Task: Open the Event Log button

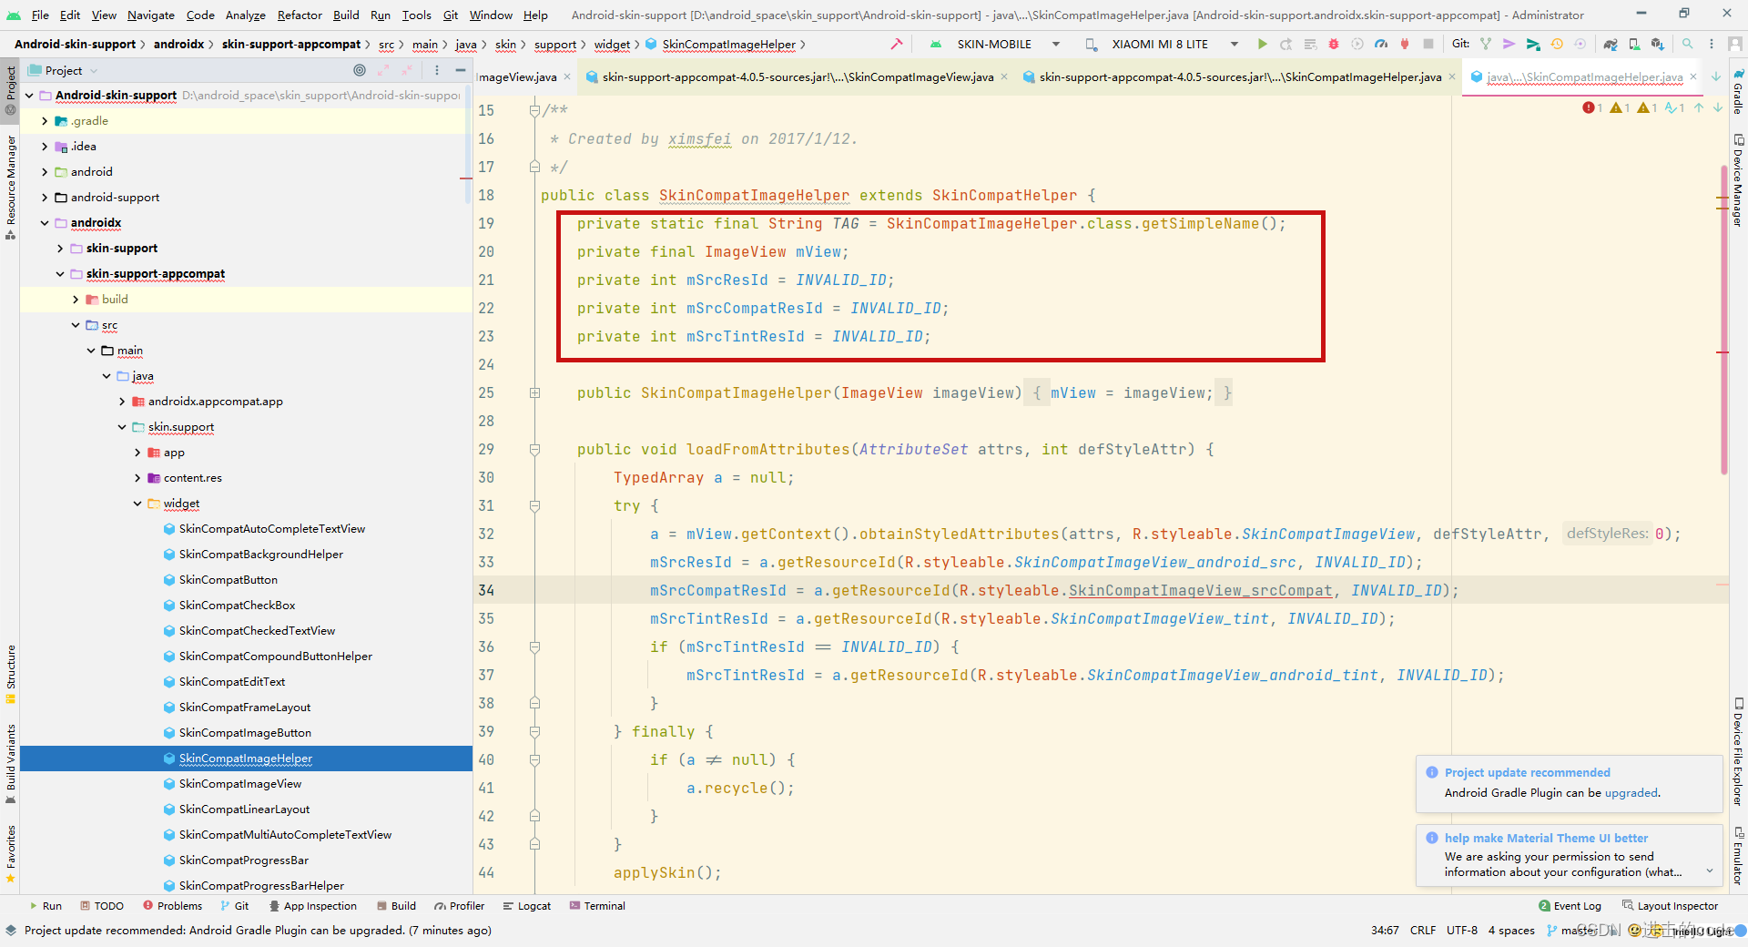Action: 1570,906
